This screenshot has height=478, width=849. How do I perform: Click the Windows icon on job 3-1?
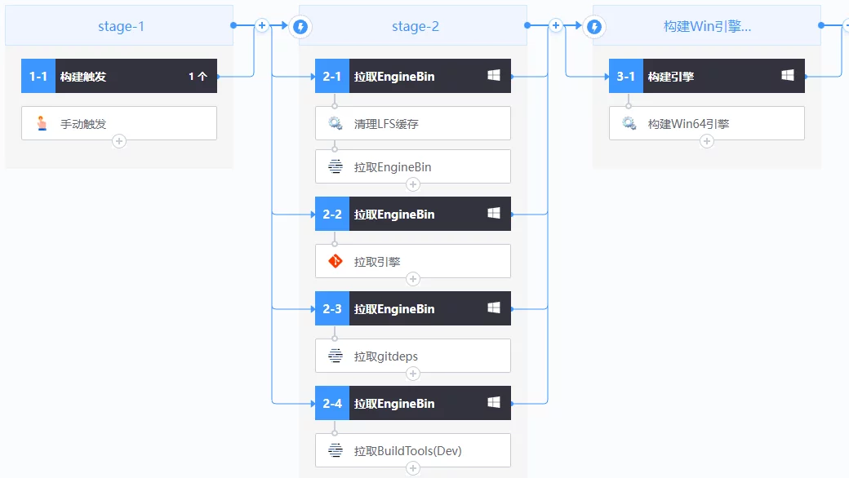pos(788,76)
